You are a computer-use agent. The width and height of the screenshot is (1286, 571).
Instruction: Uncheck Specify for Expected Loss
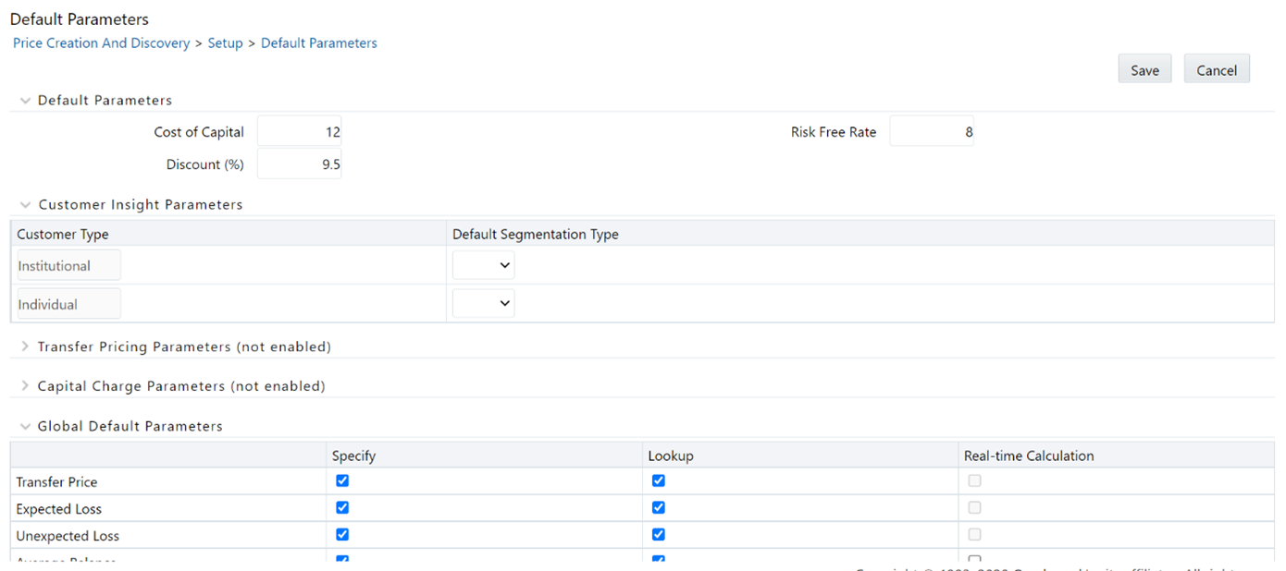(x=342, y=507)
